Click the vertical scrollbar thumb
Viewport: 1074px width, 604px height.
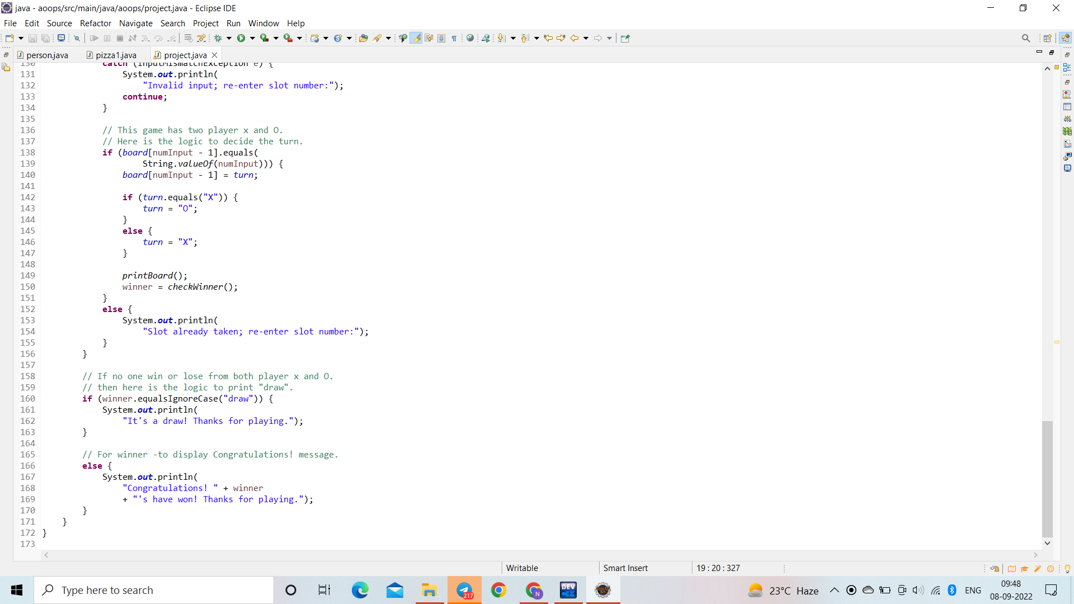point(1047,478)
